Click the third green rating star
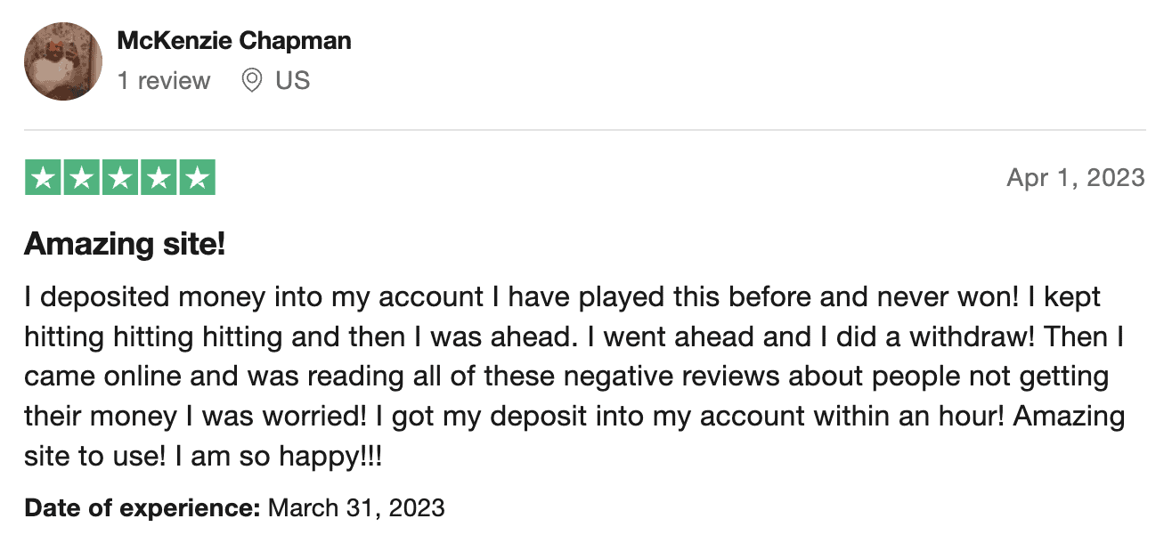Image resolution: width=1172 pixels, height=543 pixels. (x=120, y=178)
